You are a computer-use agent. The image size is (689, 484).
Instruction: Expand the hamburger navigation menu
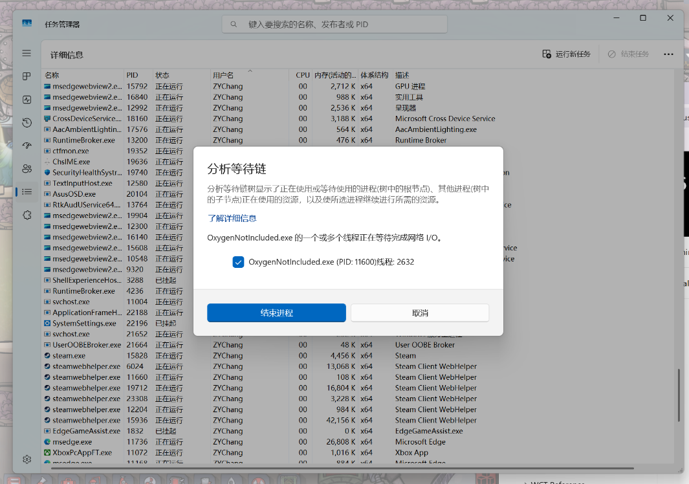27,53
